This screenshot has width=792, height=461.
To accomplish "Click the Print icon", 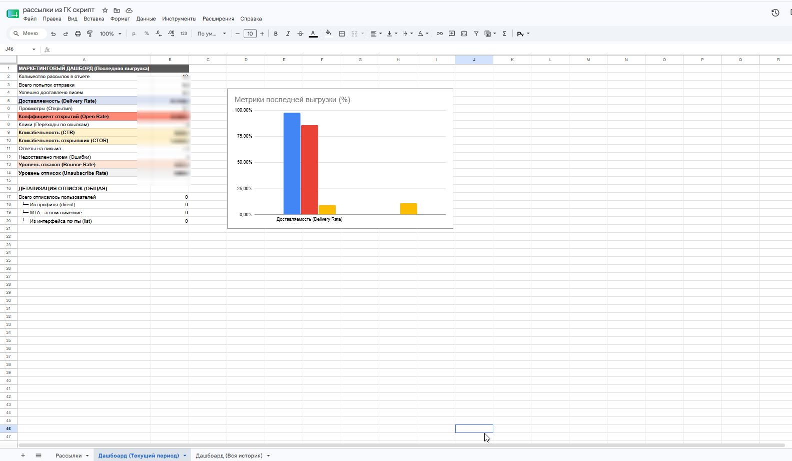I will 78,34.
